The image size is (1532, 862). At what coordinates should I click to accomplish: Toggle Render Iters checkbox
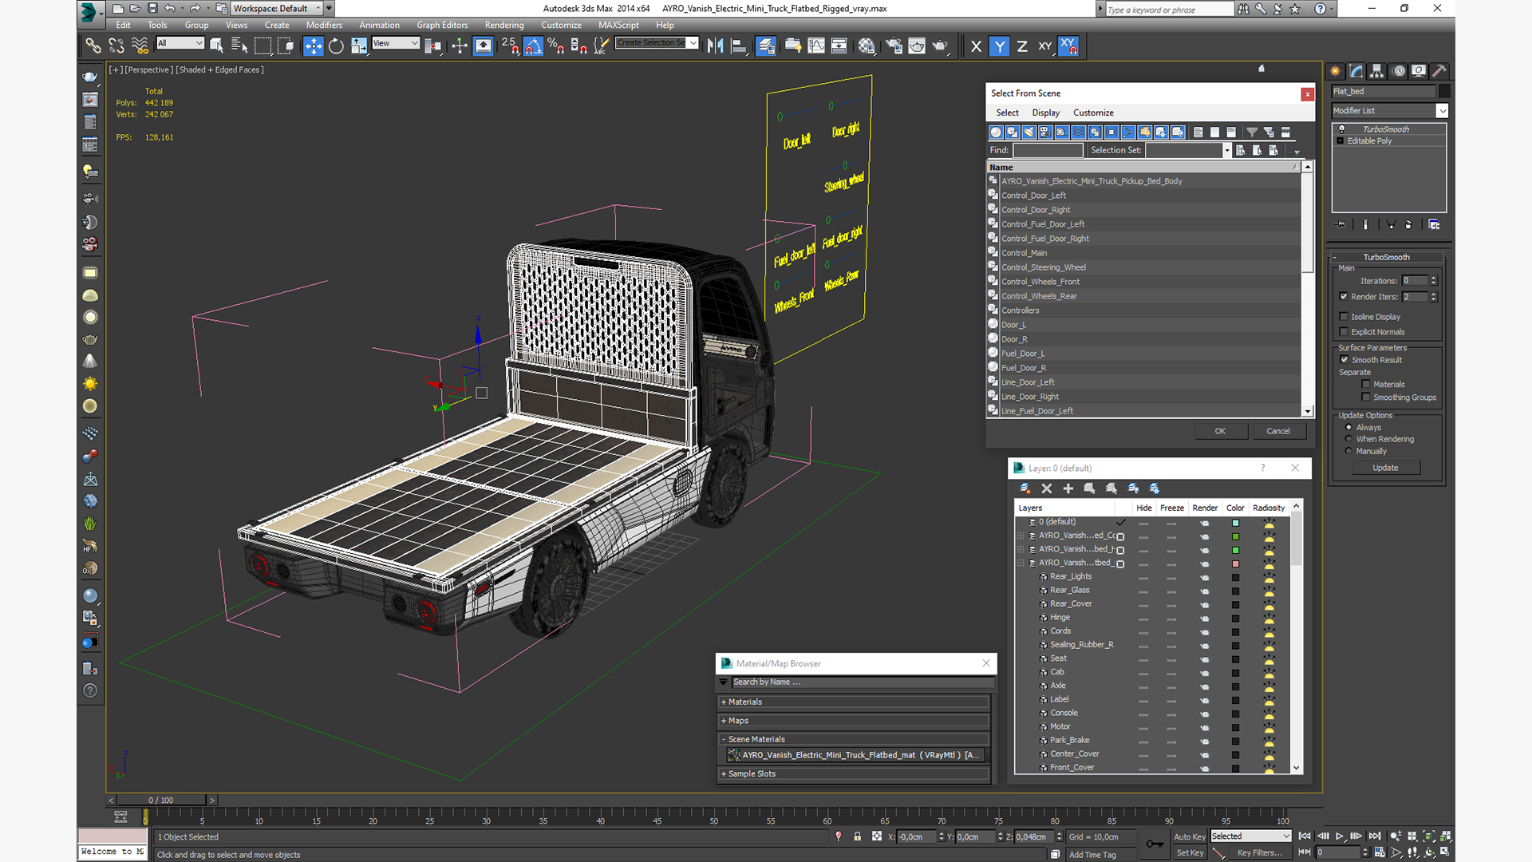(1344, 296)
